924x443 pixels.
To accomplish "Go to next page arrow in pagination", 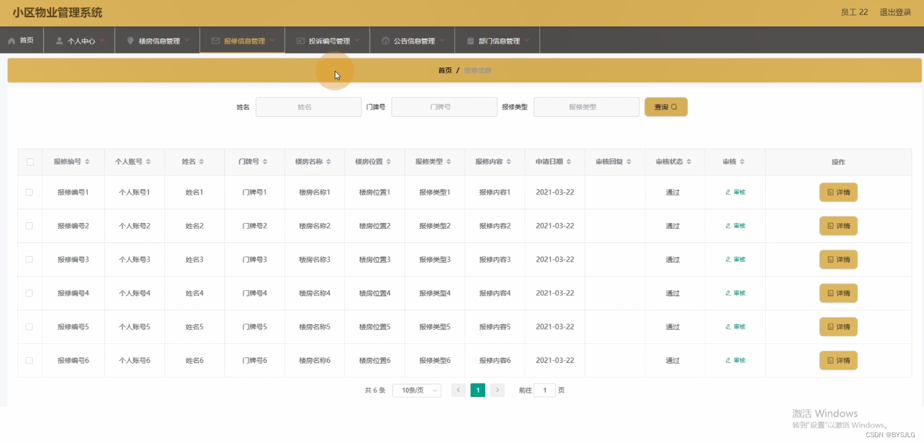I will (x=497, y=390).
